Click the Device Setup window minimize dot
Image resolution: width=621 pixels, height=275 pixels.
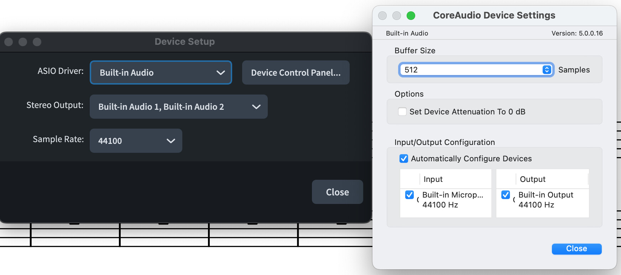point(23,42)
